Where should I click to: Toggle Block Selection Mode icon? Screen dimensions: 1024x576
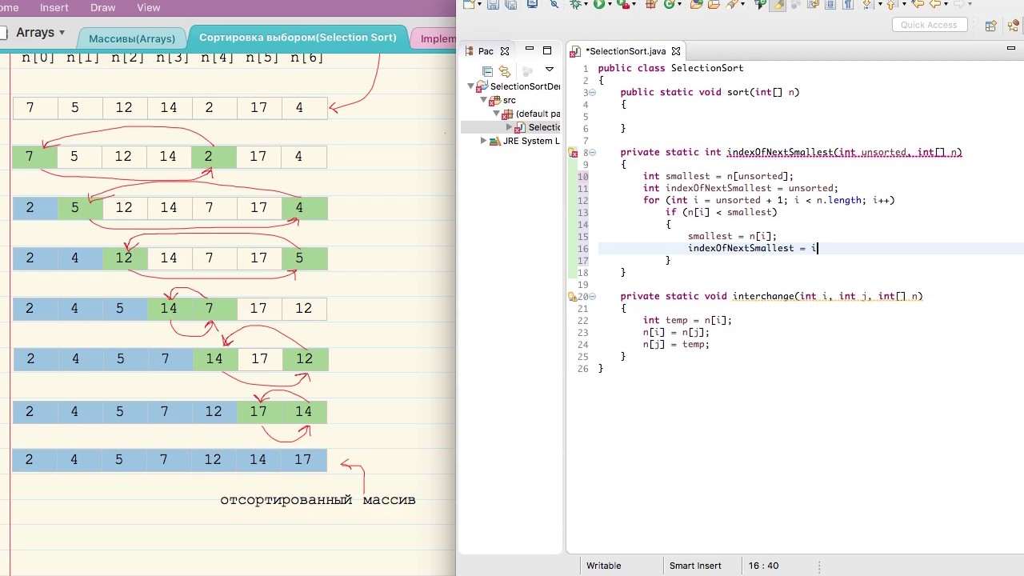830,4
